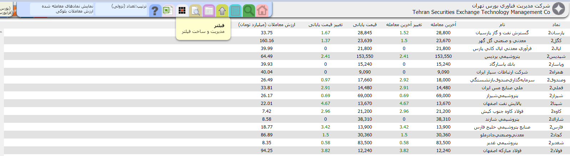Sort by the نام column header
This screenshot has height=156, width=570.
click(x=502, y=25)
